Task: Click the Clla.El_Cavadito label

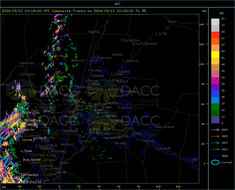Action: click(144, 44)
